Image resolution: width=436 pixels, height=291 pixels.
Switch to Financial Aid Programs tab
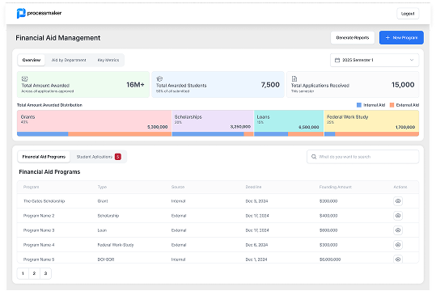tap(44, 157)
